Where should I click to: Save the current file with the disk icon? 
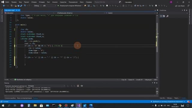[x=19, y=6]
